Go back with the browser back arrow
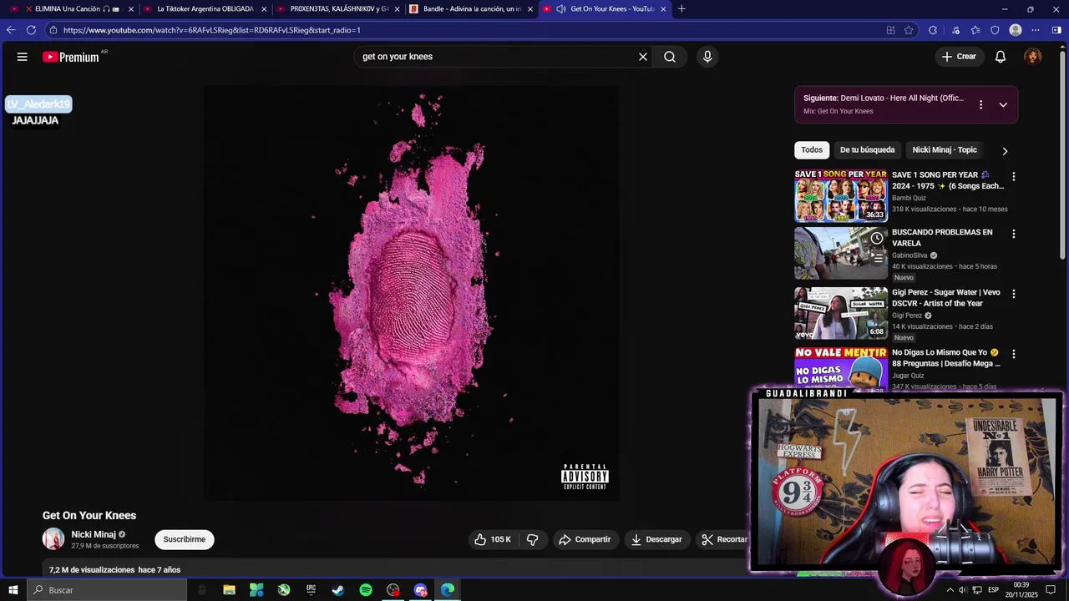 pyautogui.click(x=11, y=30)
